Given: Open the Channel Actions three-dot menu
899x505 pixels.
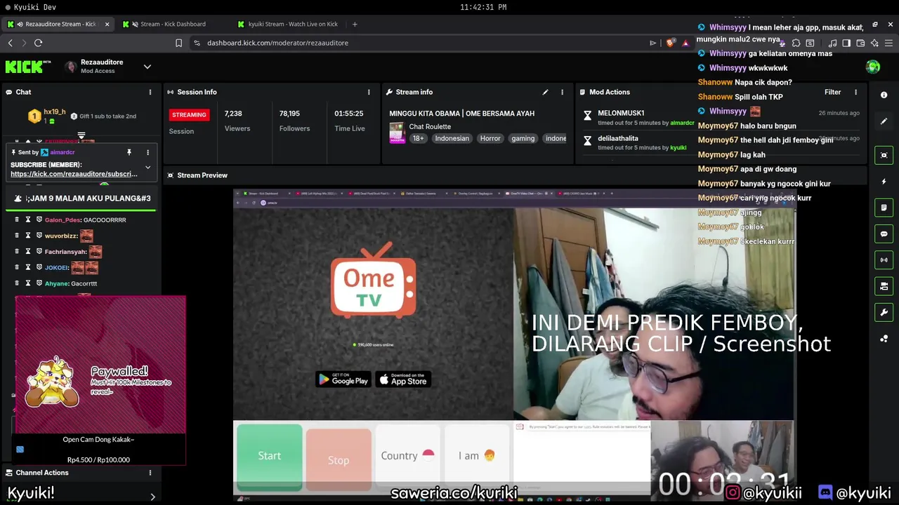Looking at the screenshot, I should [x=150, y=473].
